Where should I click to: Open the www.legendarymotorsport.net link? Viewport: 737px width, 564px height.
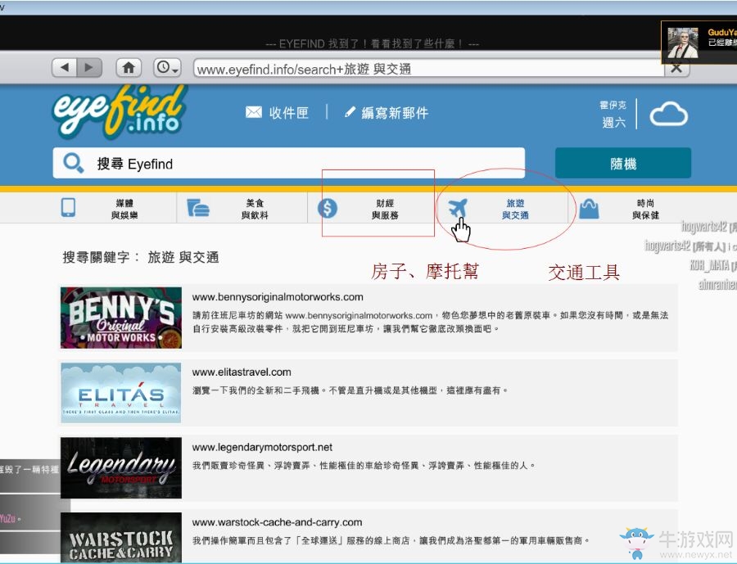point(262,448)
